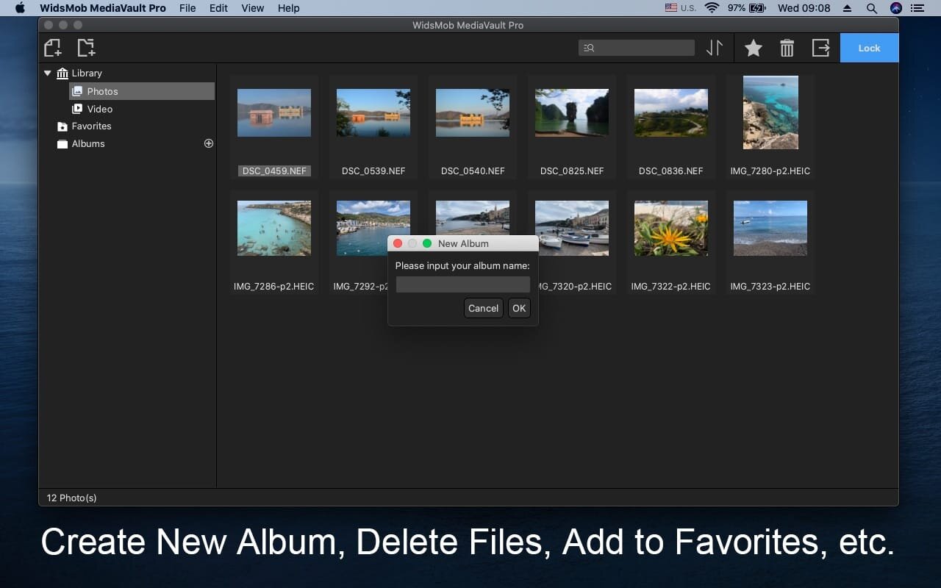Click the import file icon in toolbar
941x588 pixels.
tap(52, 48)
